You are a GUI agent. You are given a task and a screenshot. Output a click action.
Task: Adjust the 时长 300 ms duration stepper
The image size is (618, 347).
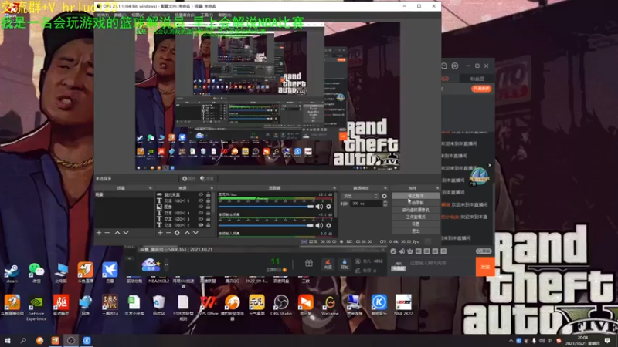coord(385,204)
